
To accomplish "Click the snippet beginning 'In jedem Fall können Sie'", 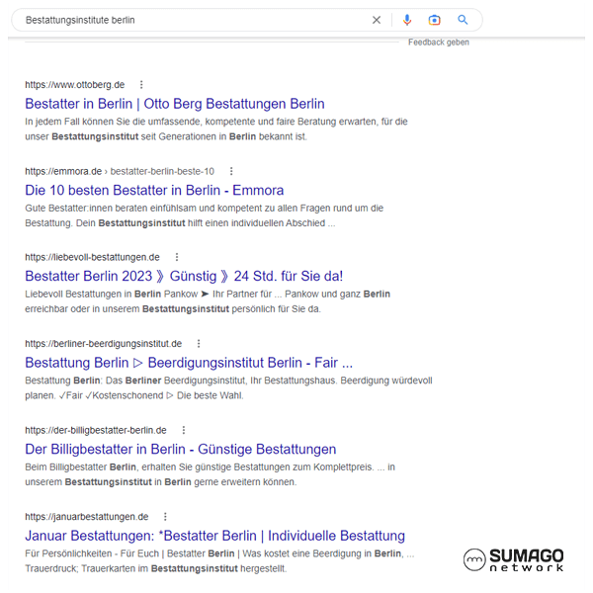I will click(x=216, y=128).
